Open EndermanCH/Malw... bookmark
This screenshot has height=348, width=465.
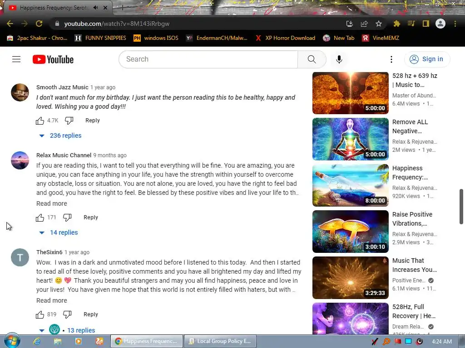(x=217, y=38)
